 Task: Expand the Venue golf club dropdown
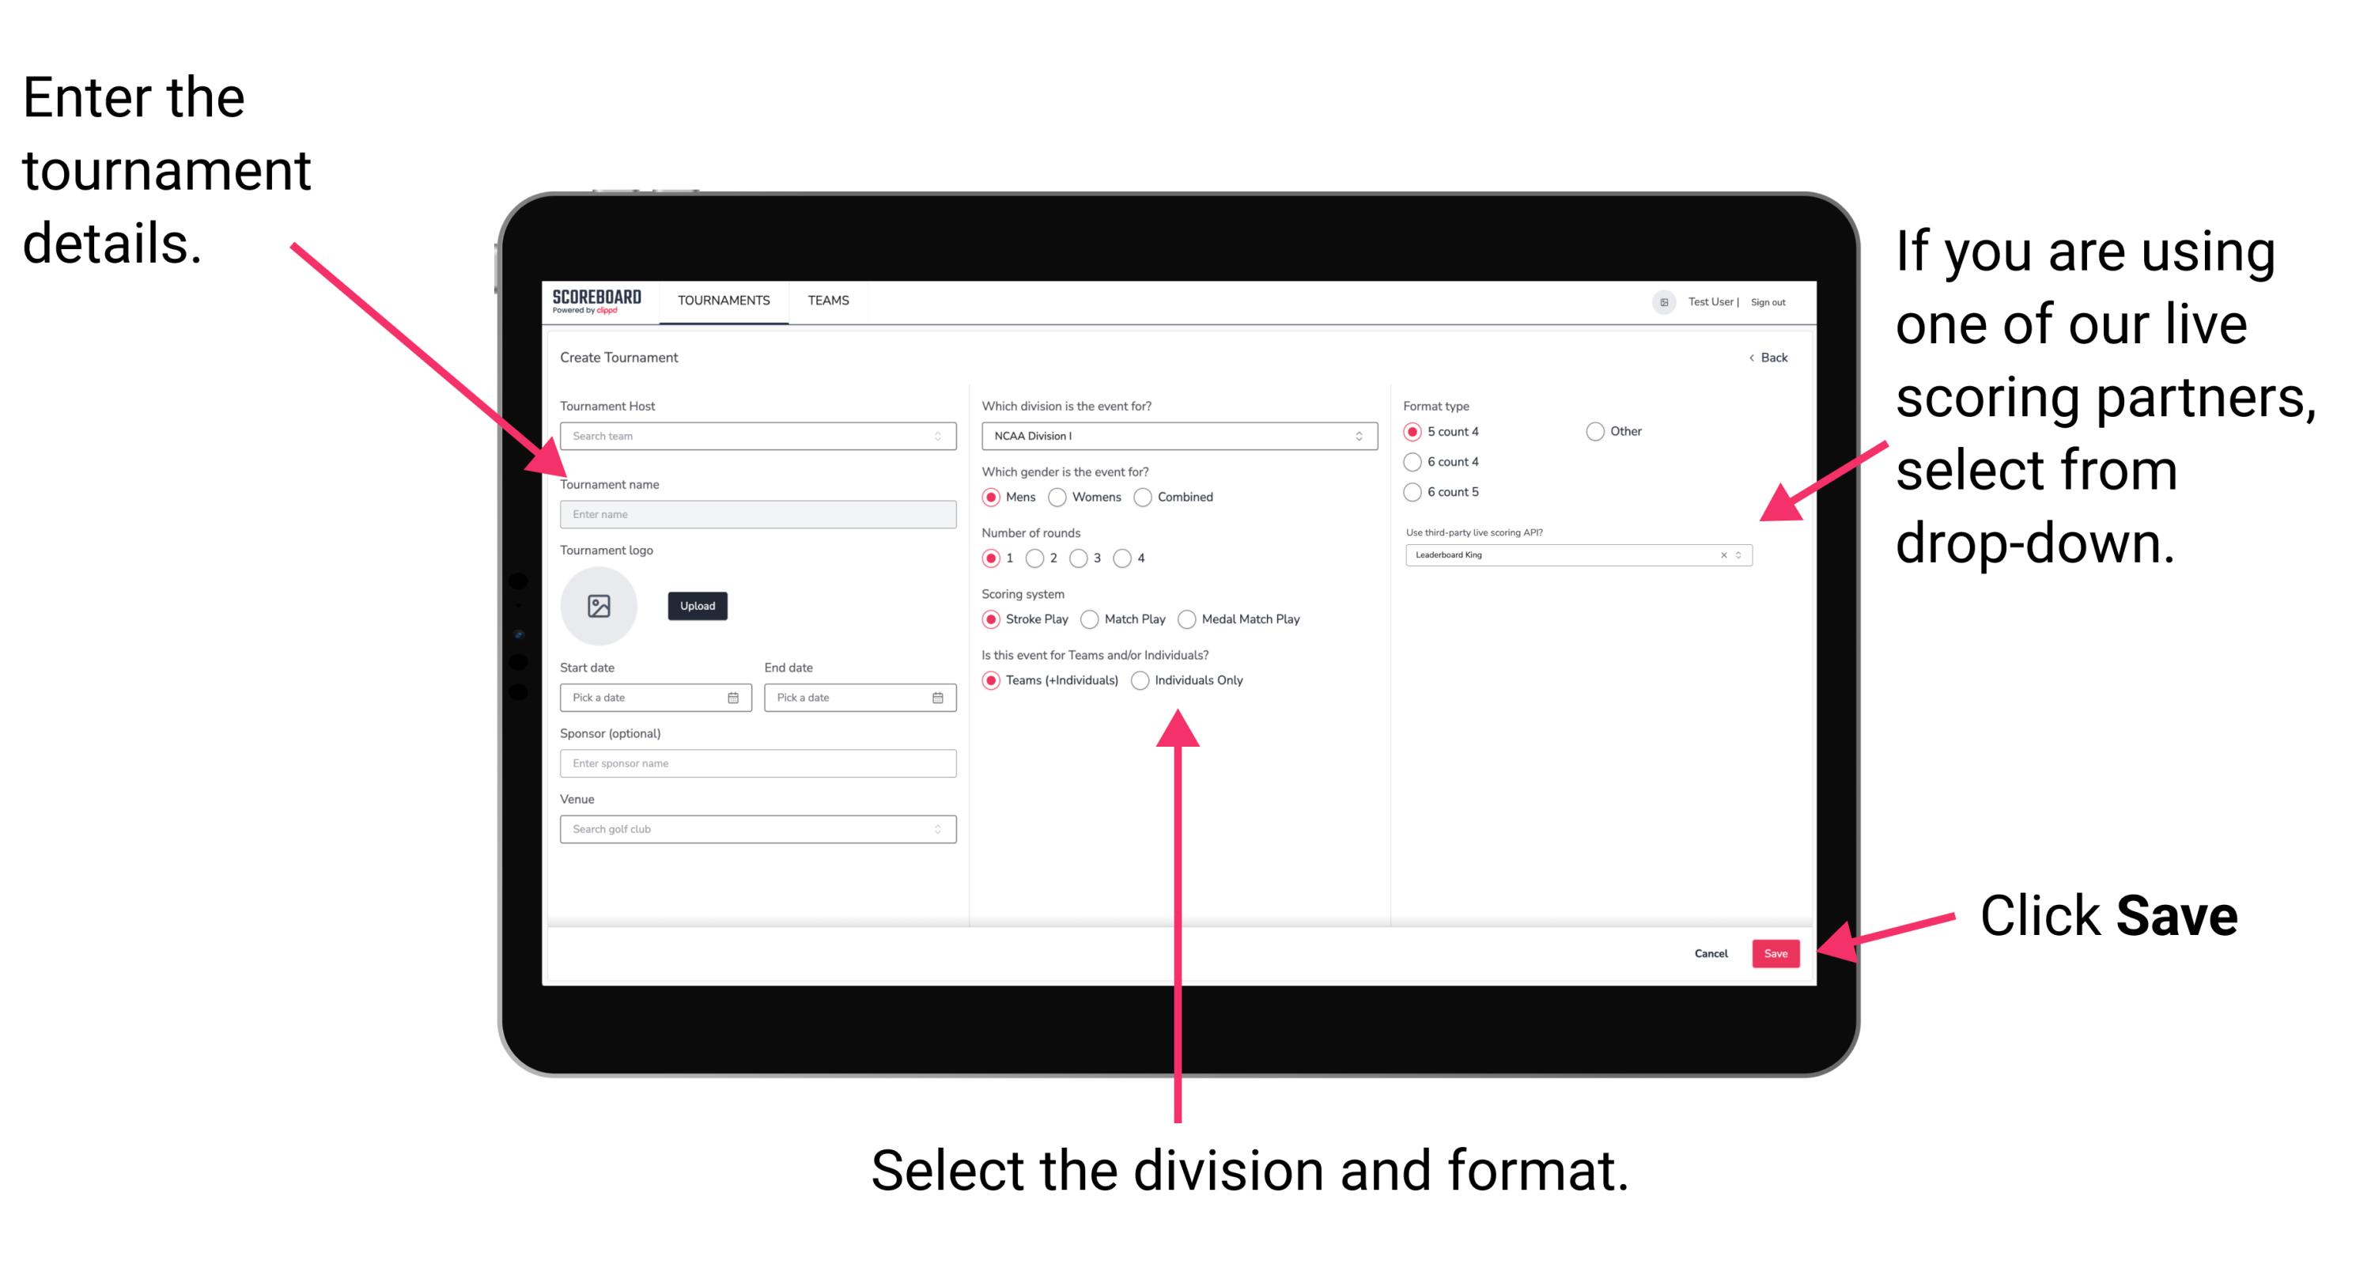(x=938, y=829)
